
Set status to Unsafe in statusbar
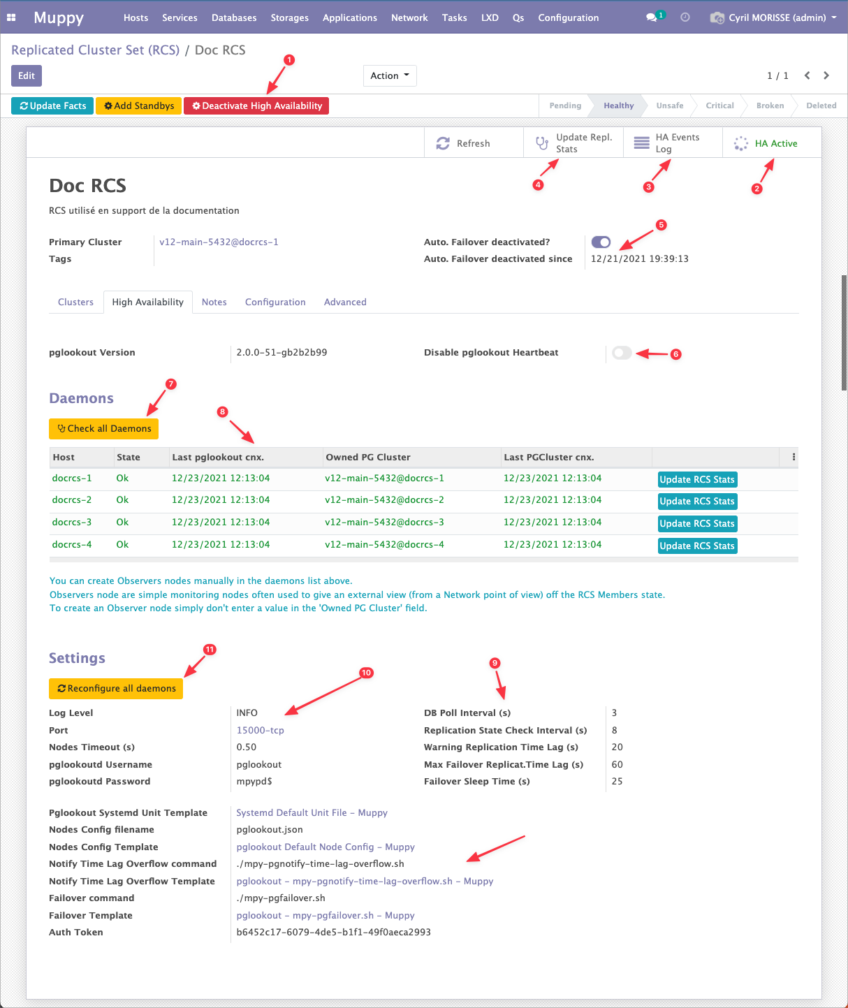tap(669, 105)
